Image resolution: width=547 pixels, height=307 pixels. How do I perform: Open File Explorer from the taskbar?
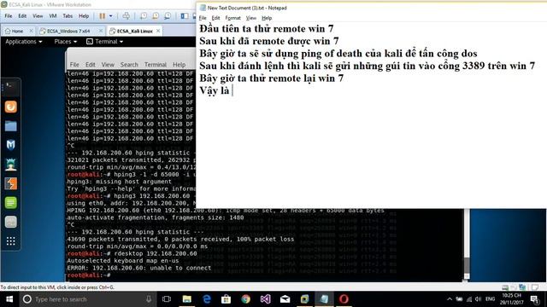[x=187, y=299]
